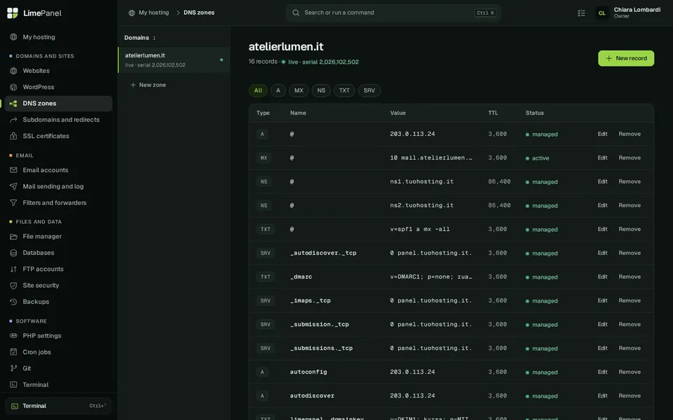The image size is (673, 420).
Task: Select the atelierlumen.it zone in Domains list
Action: point(174,60)
